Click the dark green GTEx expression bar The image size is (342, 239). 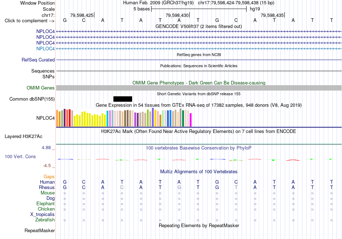pos(183,118)
